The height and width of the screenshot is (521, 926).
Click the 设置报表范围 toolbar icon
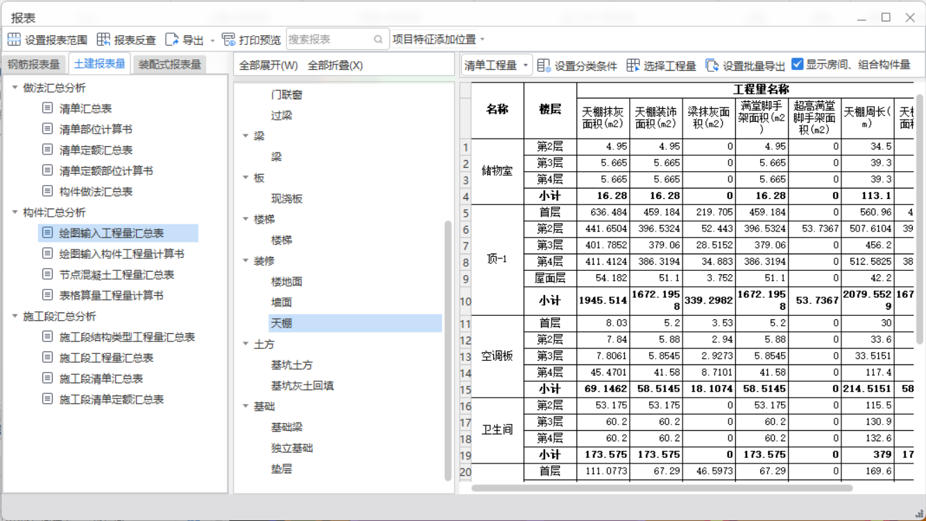14,39
